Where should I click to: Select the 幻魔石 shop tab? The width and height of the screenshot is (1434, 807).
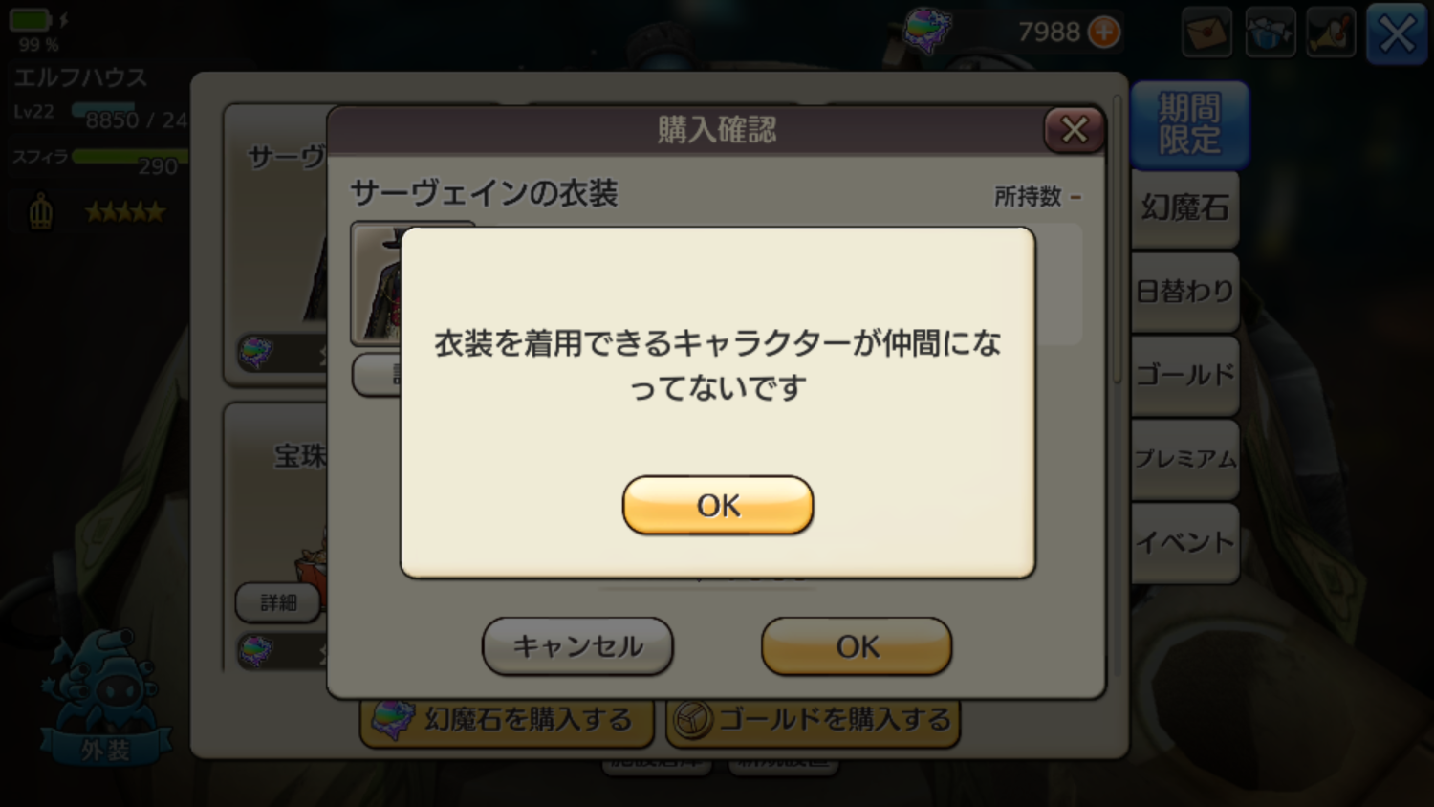(1185, 207)
